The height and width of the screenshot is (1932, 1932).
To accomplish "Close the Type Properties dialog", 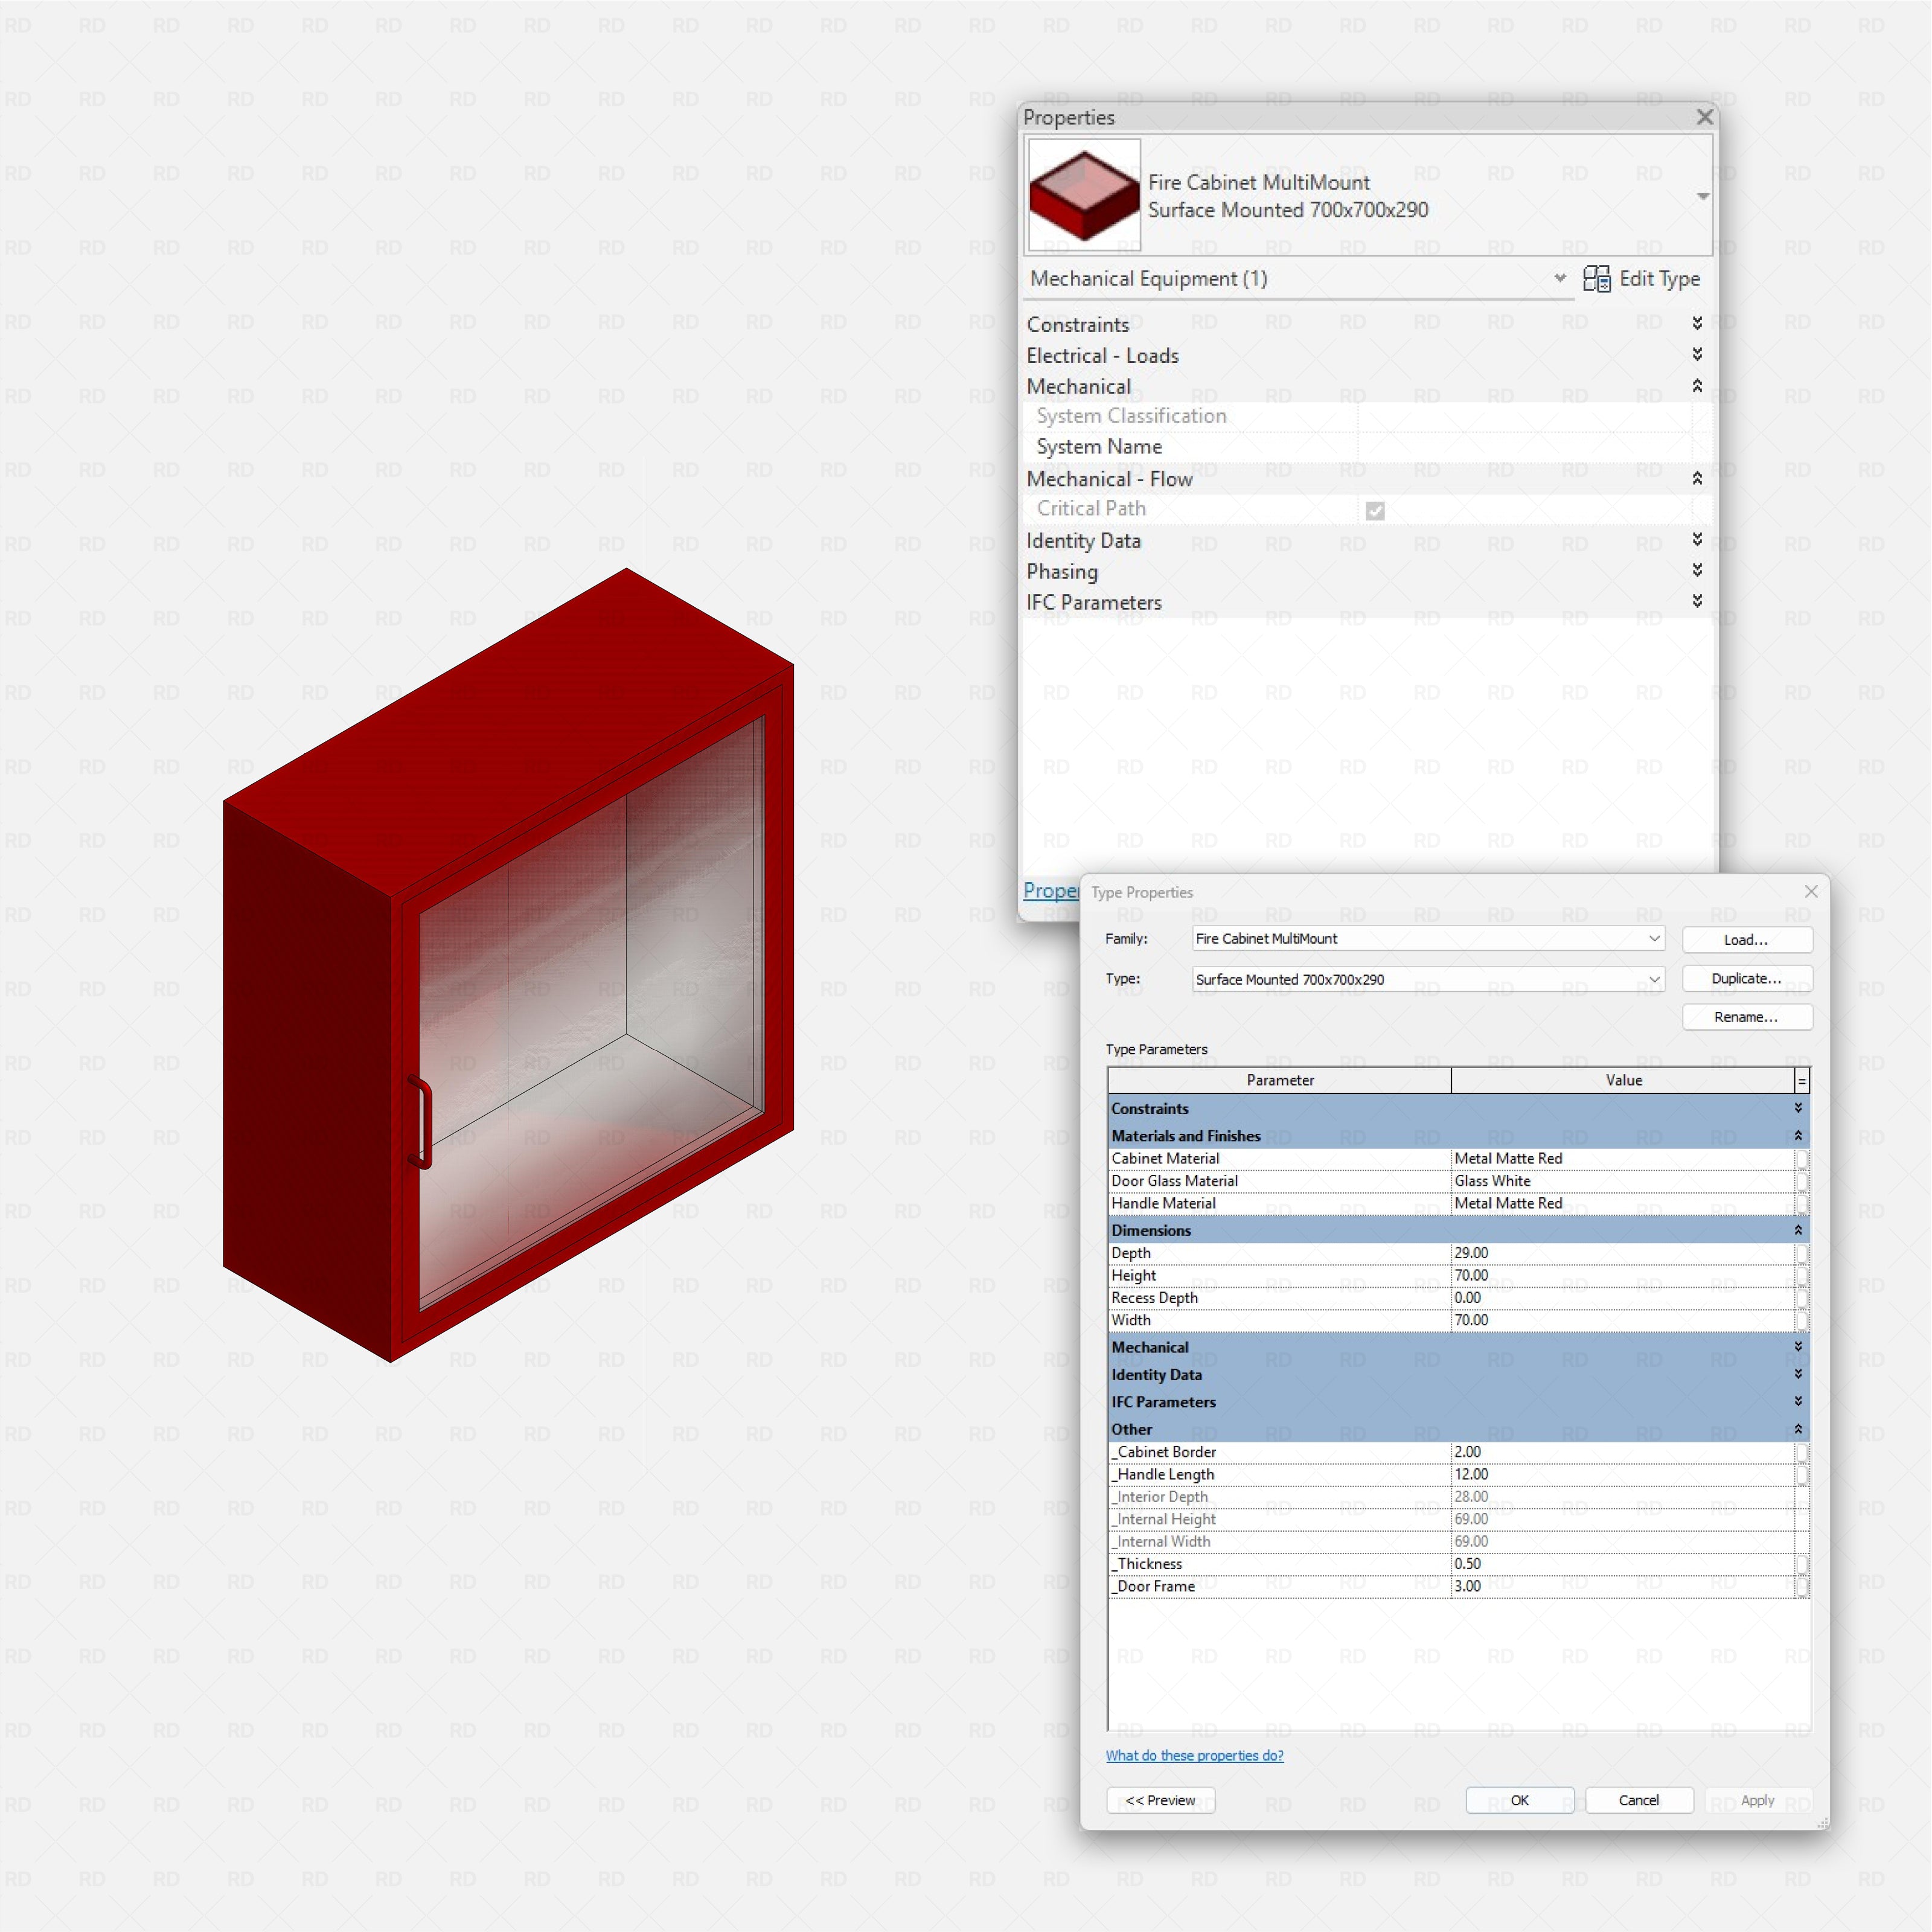I will (x=1810, y=891).
